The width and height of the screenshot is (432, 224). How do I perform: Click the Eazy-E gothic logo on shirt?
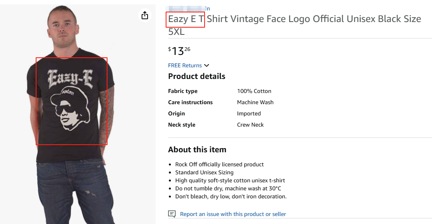pyautogui.click(x=70, y=79)
